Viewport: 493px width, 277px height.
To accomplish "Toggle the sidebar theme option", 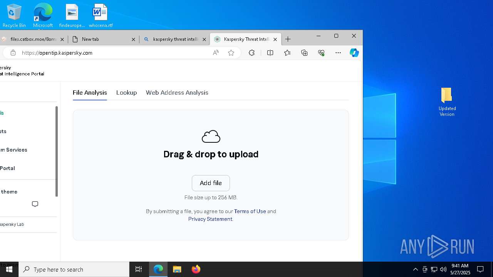I will coord(8,192).
